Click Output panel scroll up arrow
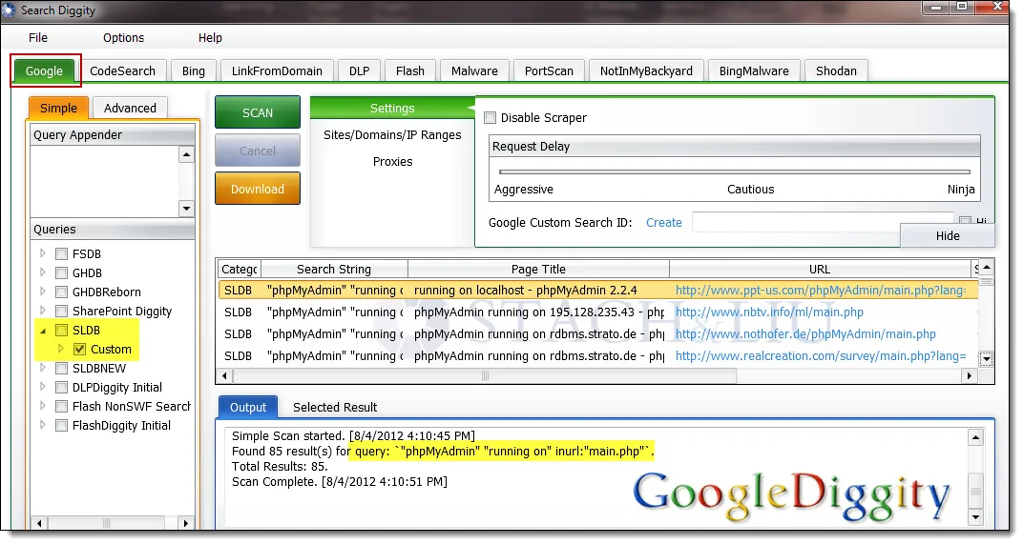 (x=975, y=437)
